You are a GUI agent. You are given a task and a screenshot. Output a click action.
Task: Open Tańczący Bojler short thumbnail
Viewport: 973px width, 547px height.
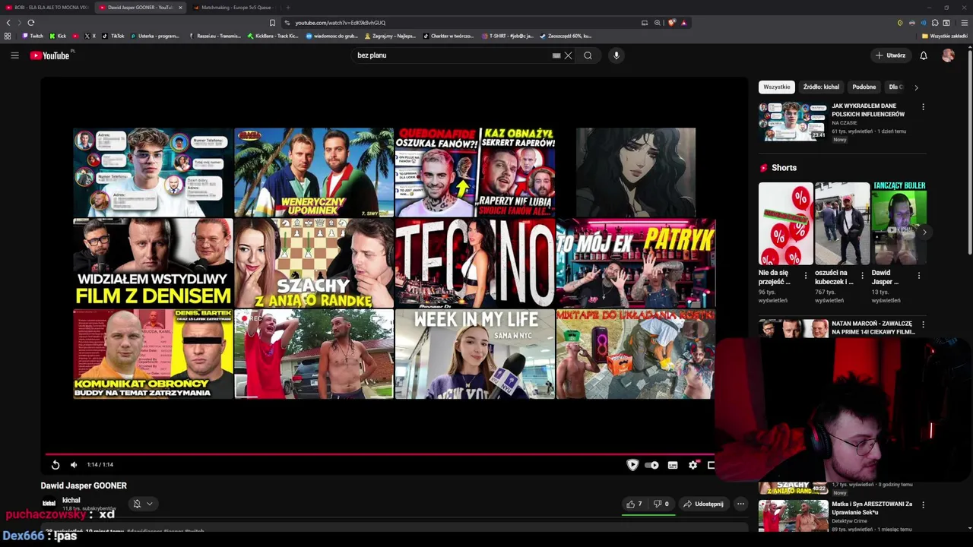[x=898, y=223]
